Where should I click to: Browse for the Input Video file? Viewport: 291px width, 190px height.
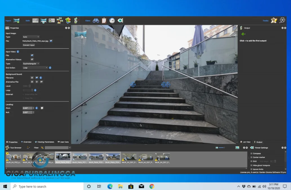pos(32,55)
